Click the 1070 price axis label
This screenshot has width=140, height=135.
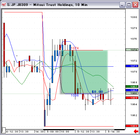coord(134,72)
